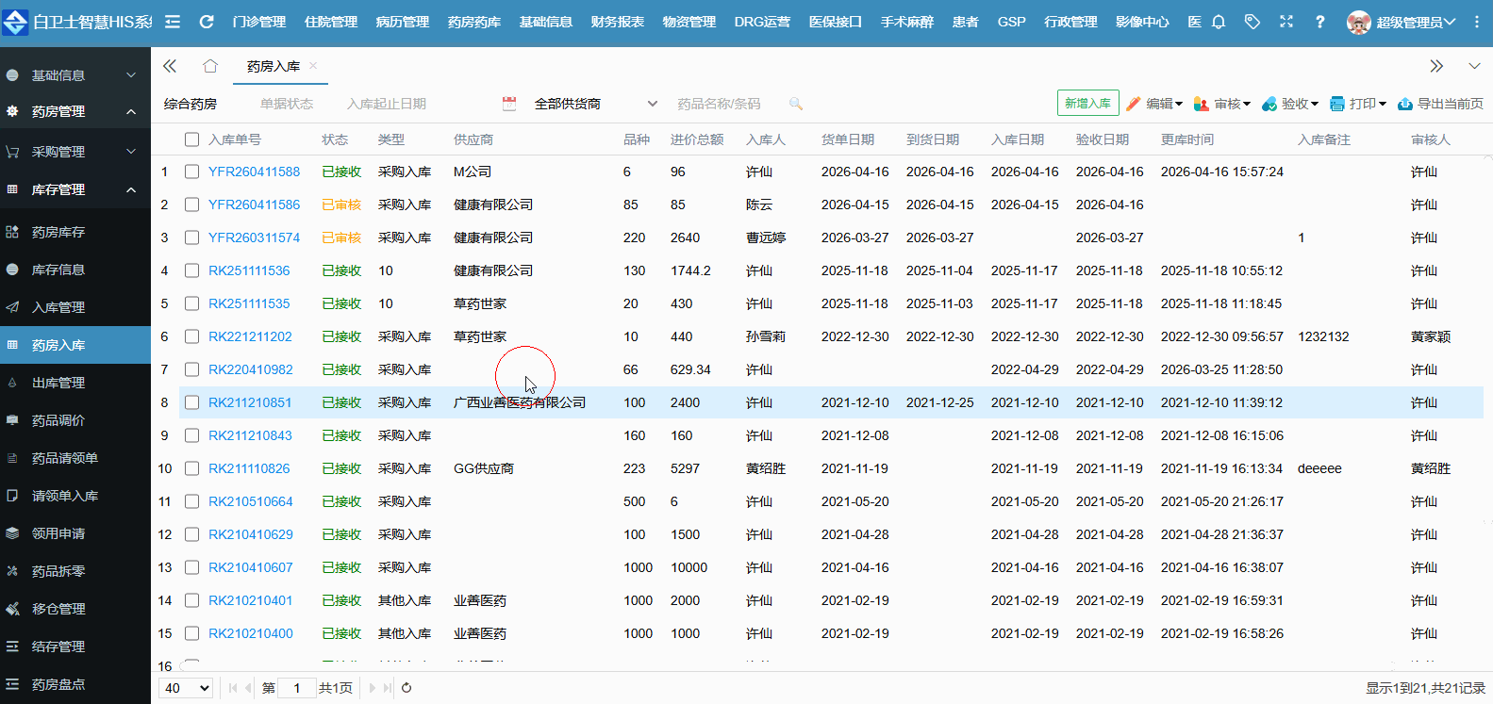This screenshot has height=704, width=1493.
Task: Toggle fullscreen icon in the header
Action: (x=1286, y=22)
